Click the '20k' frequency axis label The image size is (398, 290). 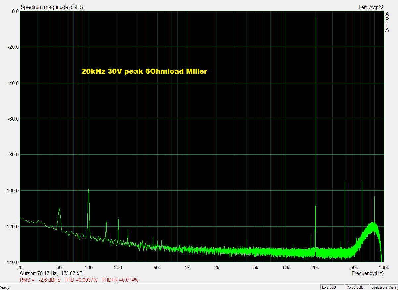click(x=315, y=268)
